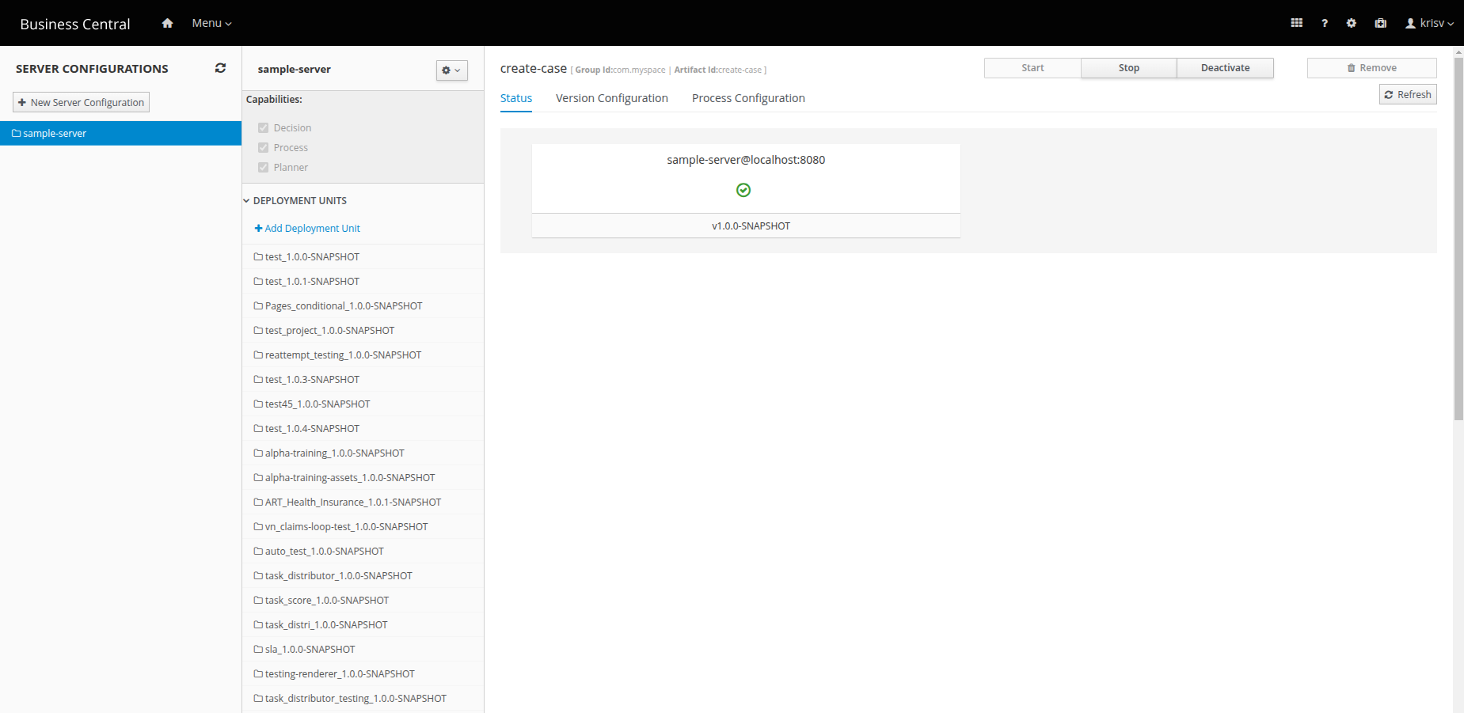
Task: Switch to Version Configuration tab
Action: [x=611, y=98]
